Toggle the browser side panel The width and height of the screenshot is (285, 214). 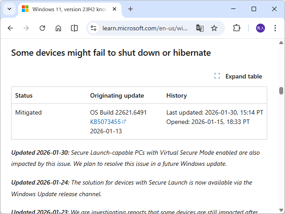[74, 28]
